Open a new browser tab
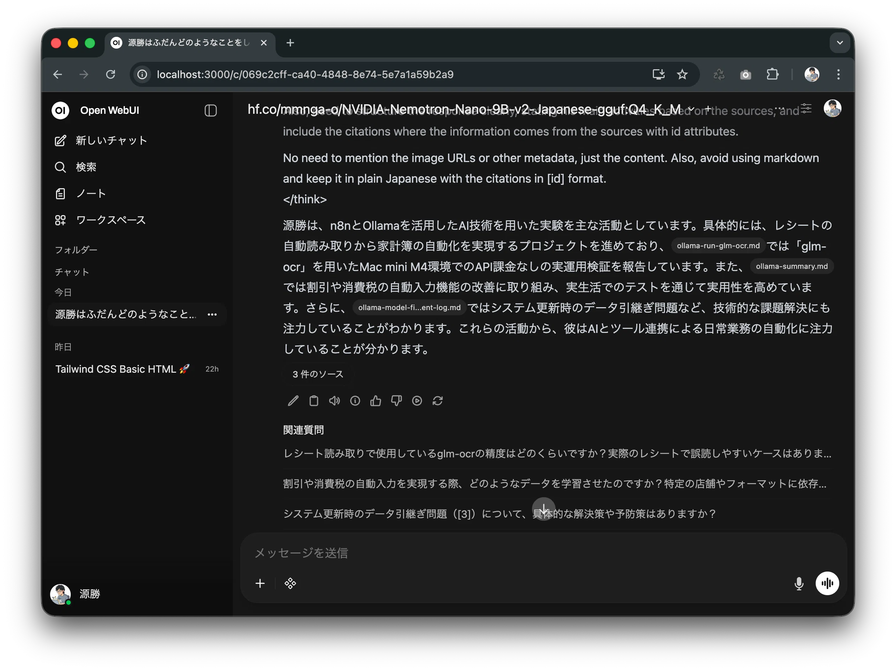 tap(290, 43)
